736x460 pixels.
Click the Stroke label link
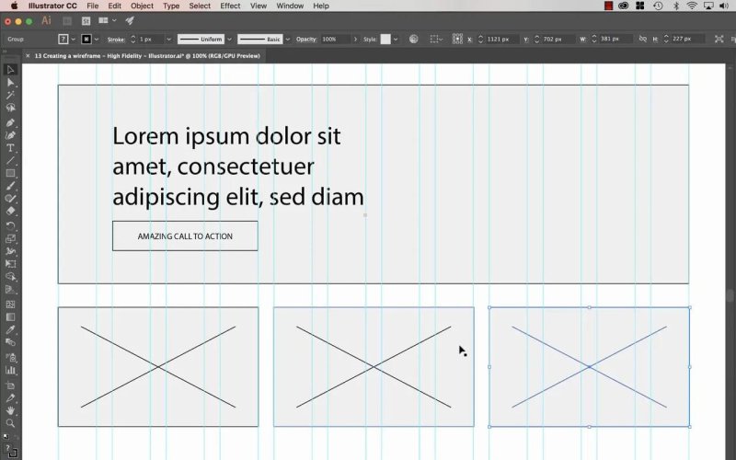(x=116, y=40)
